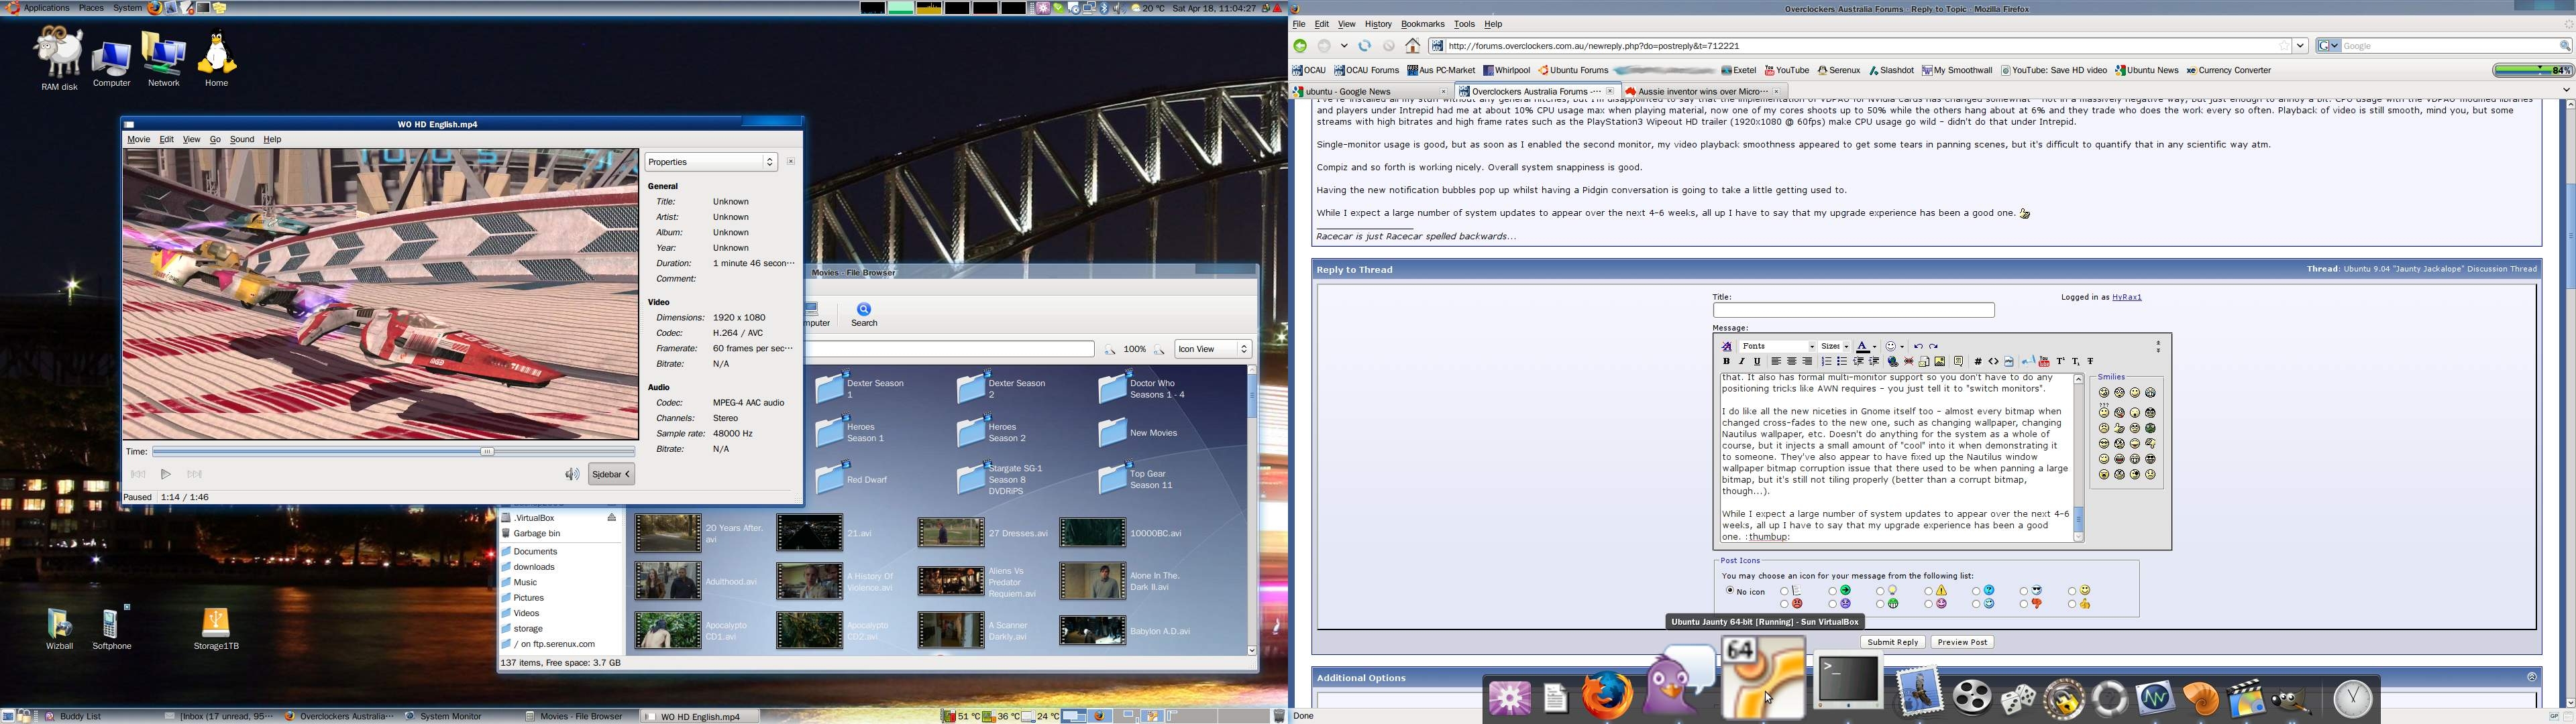
Task: Open HyRax1 username link
Action: coord(2126,297)
